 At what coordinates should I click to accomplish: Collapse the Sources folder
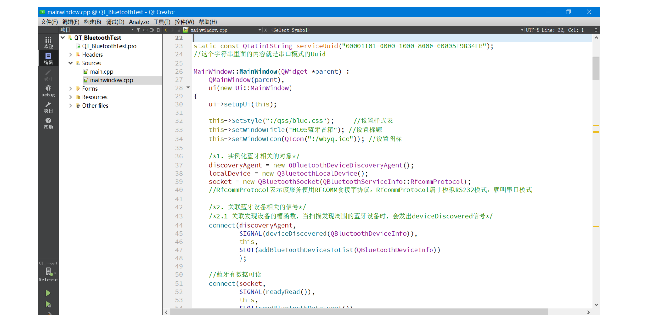pyautogui.click(x=71, y=63)
